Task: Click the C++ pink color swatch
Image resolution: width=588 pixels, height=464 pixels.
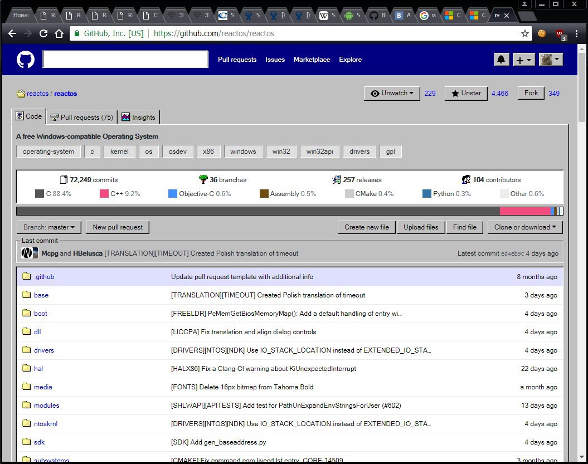Action: click(x=104, y=193)
